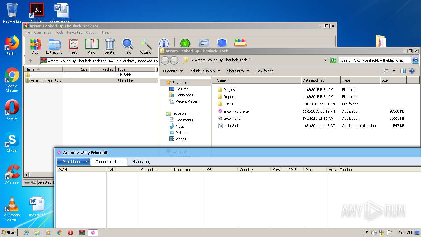
Task: Switch to History Log tab
Action: tap(141, 162)
